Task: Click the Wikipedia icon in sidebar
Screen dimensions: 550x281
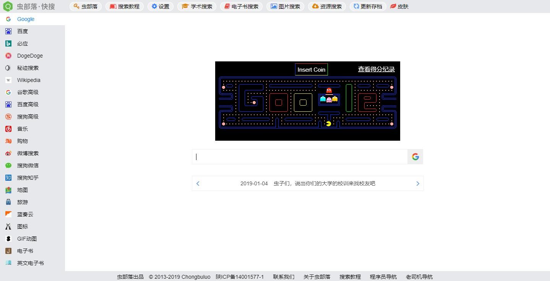Action: point(8,80)
